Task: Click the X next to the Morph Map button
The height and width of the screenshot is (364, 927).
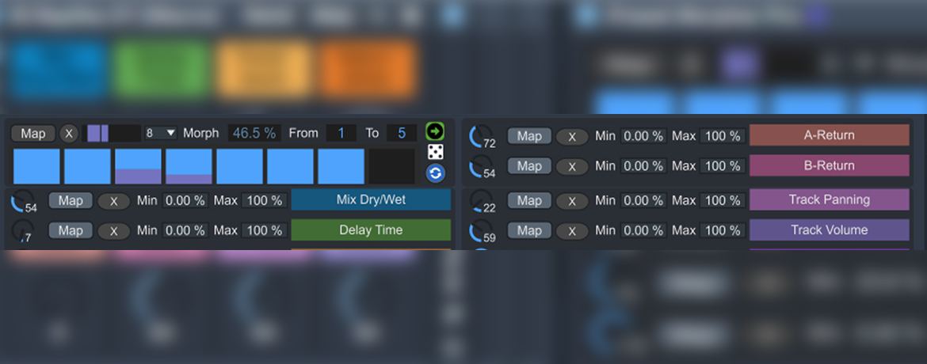Action: pyautogui.click(x=69, y=134)
